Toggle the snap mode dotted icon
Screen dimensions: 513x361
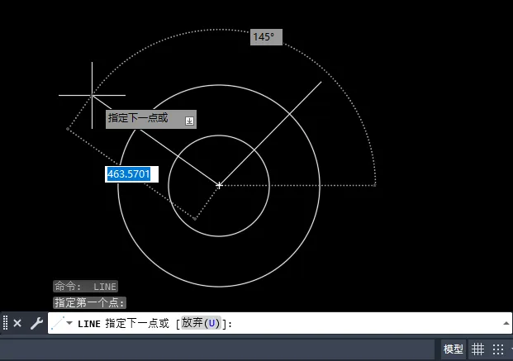498,349
